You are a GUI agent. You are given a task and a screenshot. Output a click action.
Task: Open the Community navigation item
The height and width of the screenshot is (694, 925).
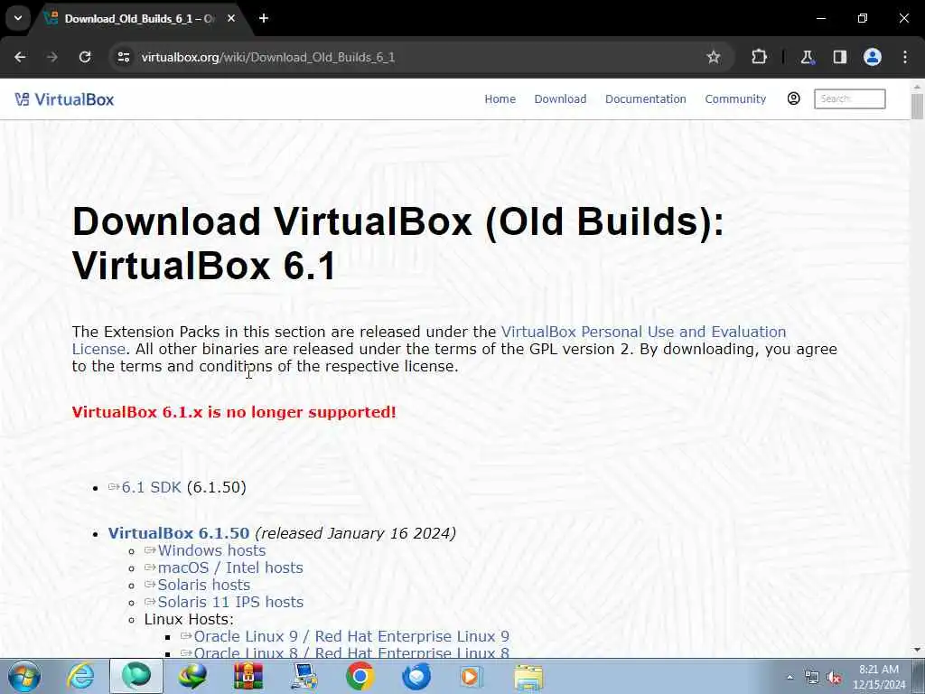tap(735, 99)
